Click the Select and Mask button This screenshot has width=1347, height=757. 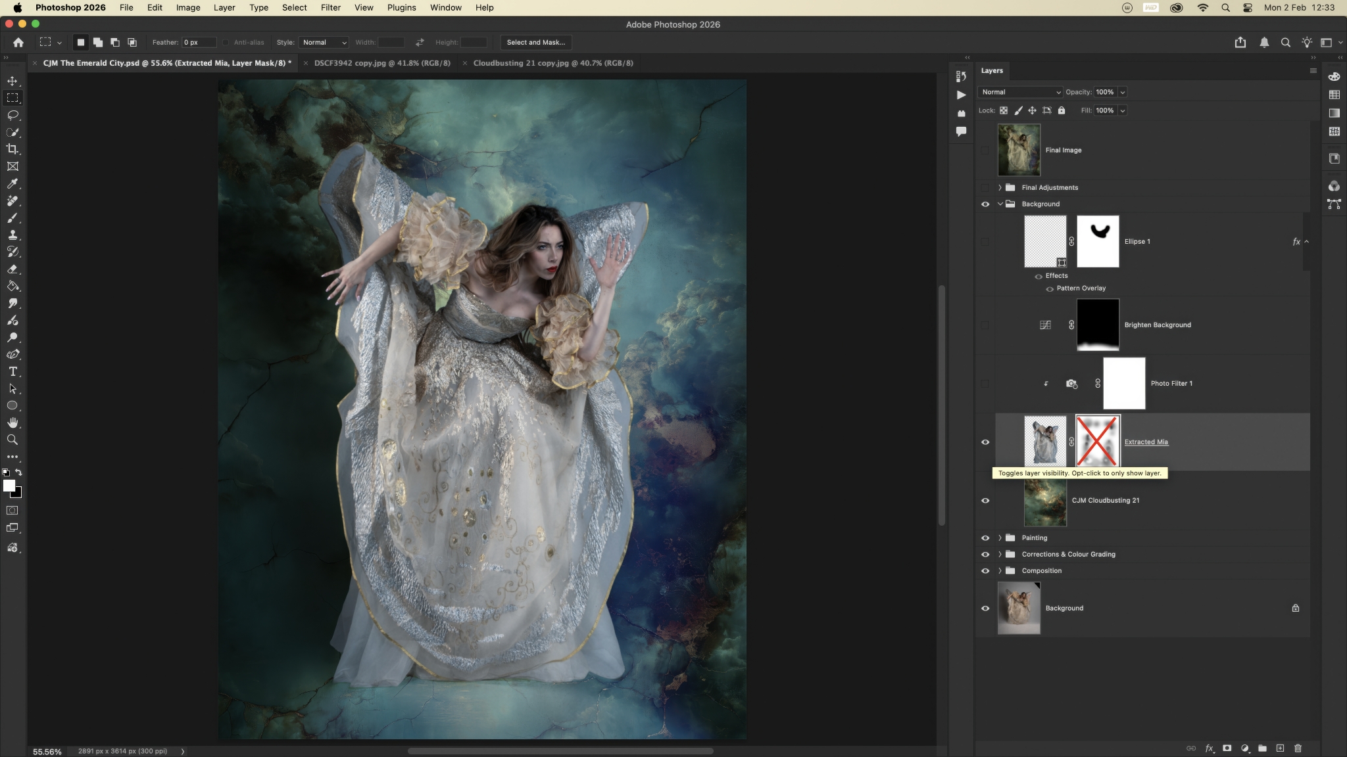[x=535, y=42]
